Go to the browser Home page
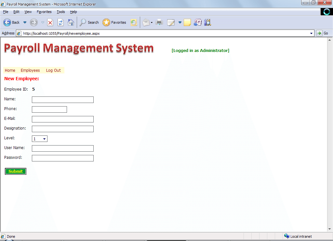Image resolution: width=333 pixels, height=241 pixels. (71, 22)
